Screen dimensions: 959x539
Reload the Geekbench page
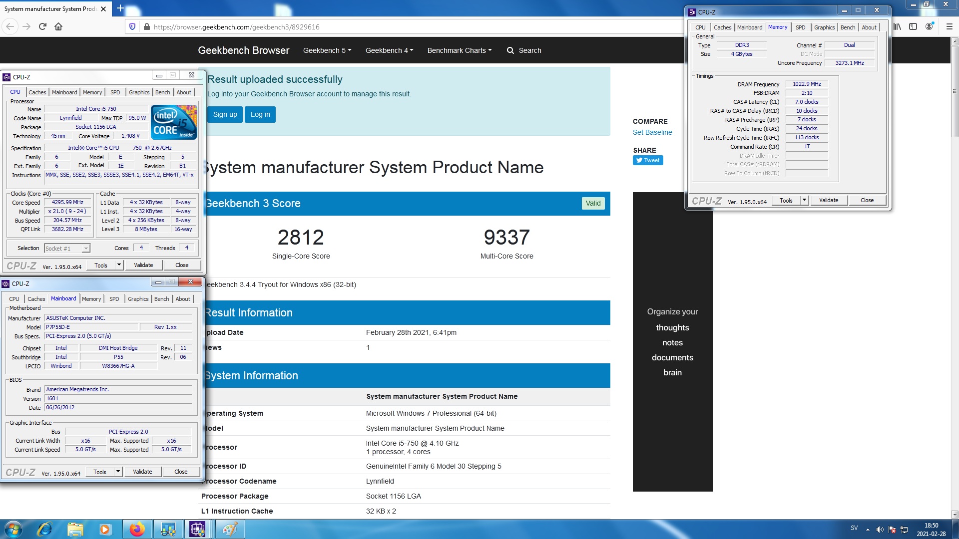(42, 27)
